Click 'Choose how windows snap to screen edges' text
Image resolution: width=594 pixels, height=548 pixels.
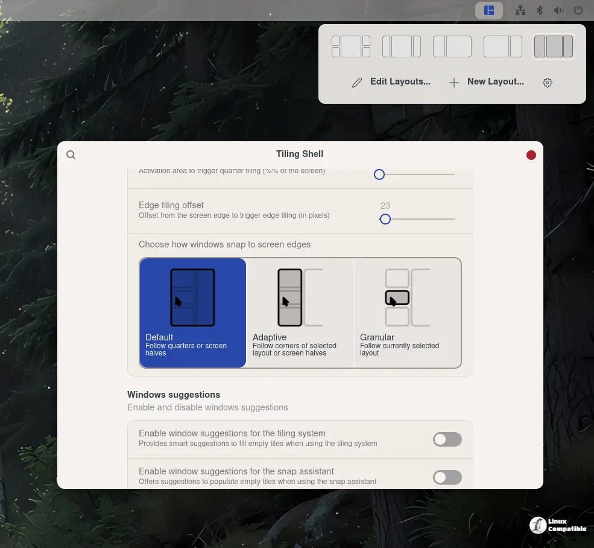(x=225, y=244)
